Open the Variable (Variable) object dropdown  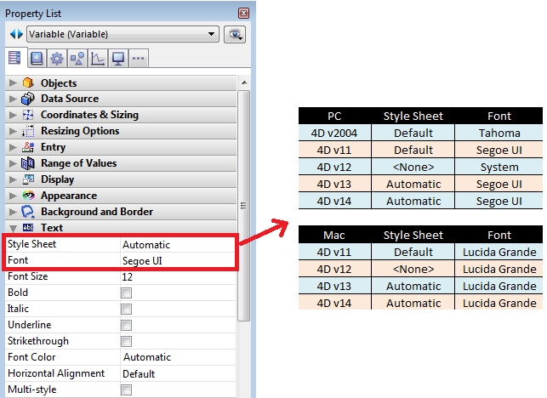coord(123,34)
